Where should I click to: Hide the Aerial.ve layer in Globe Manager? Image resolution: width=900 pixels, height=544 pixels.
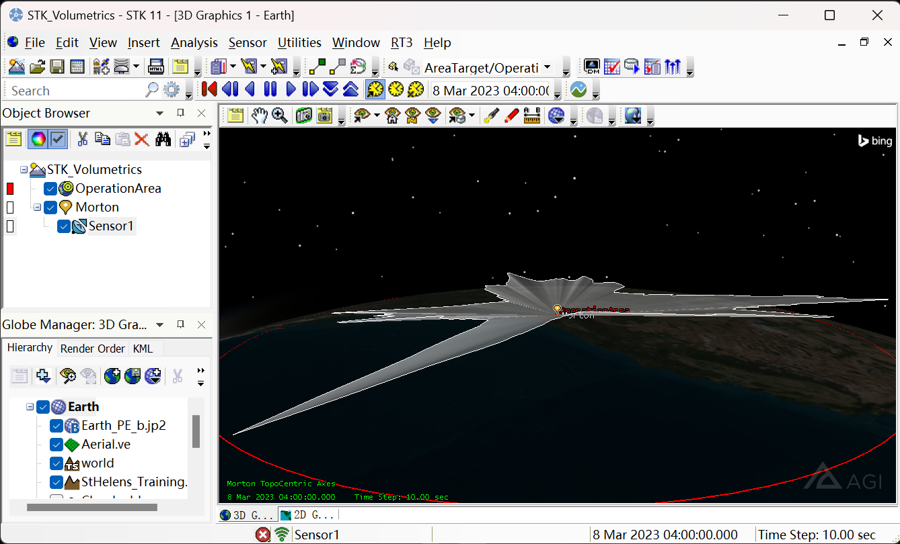[x=56, y=444]
